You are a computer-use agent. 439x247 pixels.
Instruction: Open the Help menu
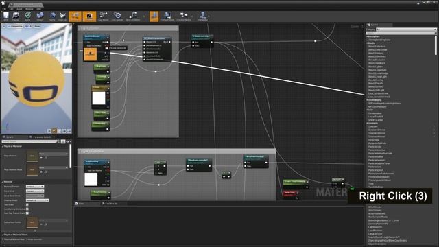pyautogui.click(x=39, y=9)
